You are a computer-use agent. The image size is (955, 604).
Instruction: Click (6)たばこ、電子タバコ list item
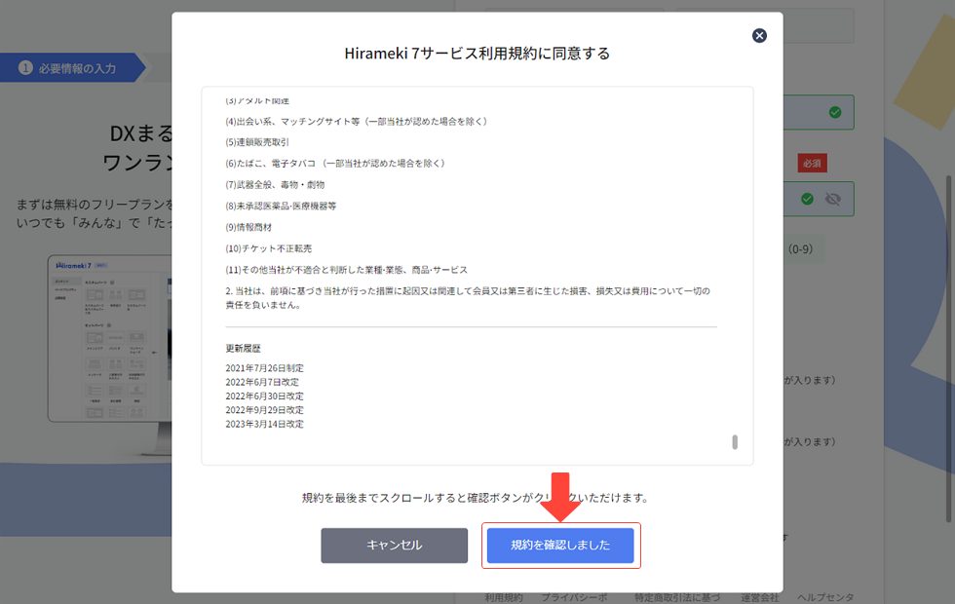click(x=335, y=164)
